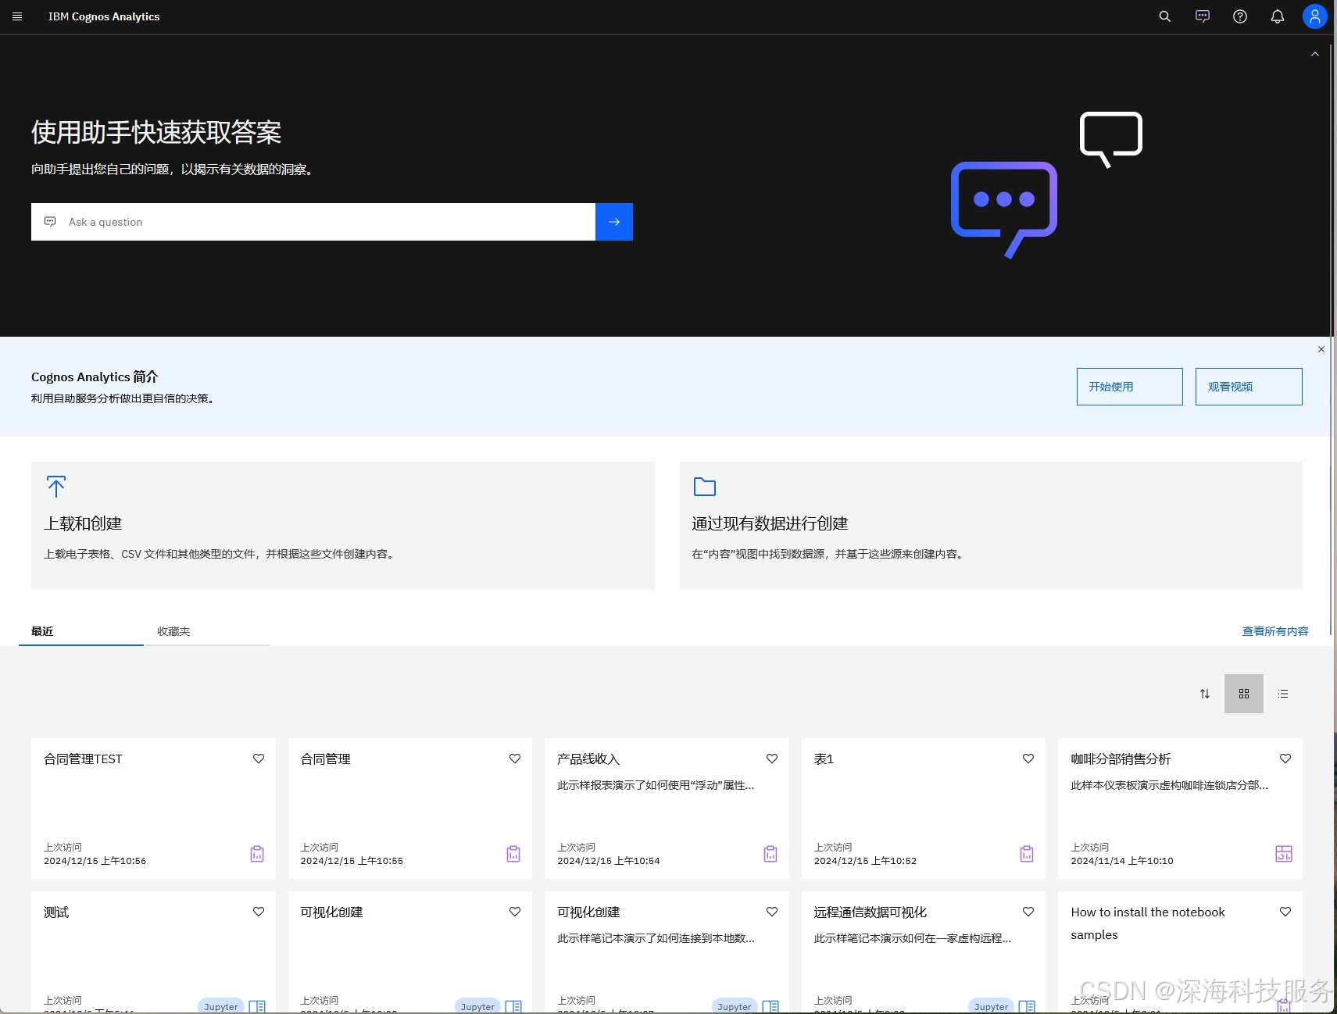This screenshot has height=1014, width=1337.
Task: Click Jupyter tag on 测试 card
Action: [x=221, y=1006]
